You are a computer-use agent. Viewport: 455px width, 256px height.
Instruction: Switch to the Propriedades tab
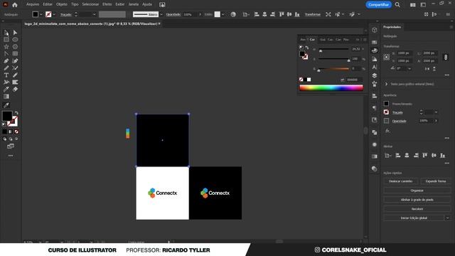[x=392, y=27]
